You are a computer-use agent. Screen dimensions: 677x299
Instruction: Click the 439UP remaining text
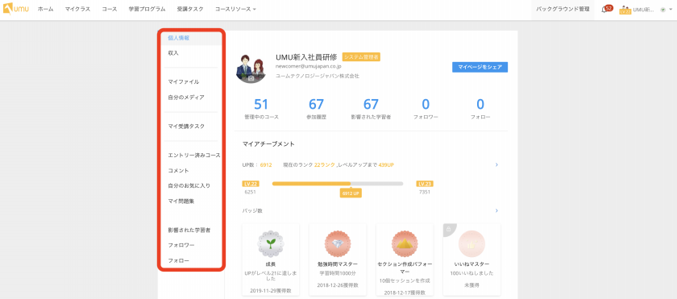pyautogui.click(x=386, y=165)
